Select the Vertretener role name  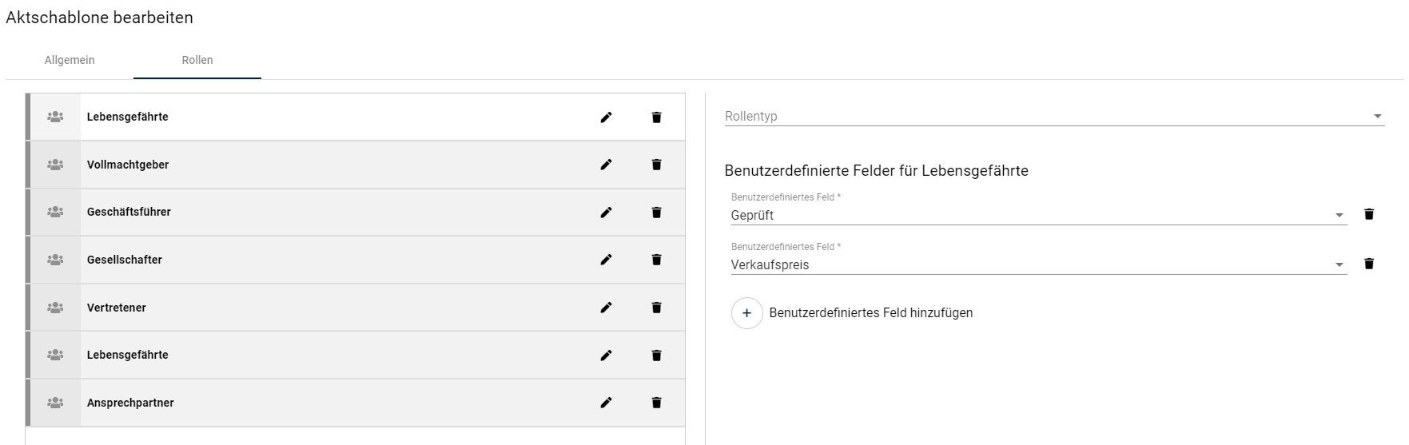point(117,308)
